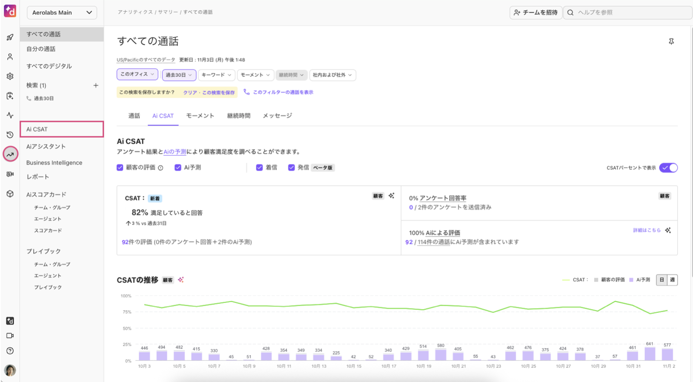The width and height of the screenshot is (693, 382).
Task: Open the 継続時間 filter dropdown
Action: 291,75
